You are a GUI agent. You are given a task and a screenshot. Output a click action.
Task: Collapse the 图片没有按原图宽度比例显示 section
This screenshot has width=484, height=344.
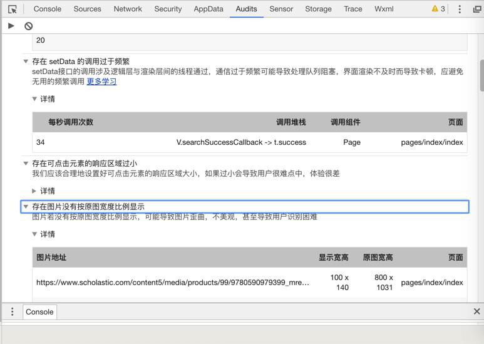(x=26, y=207)
